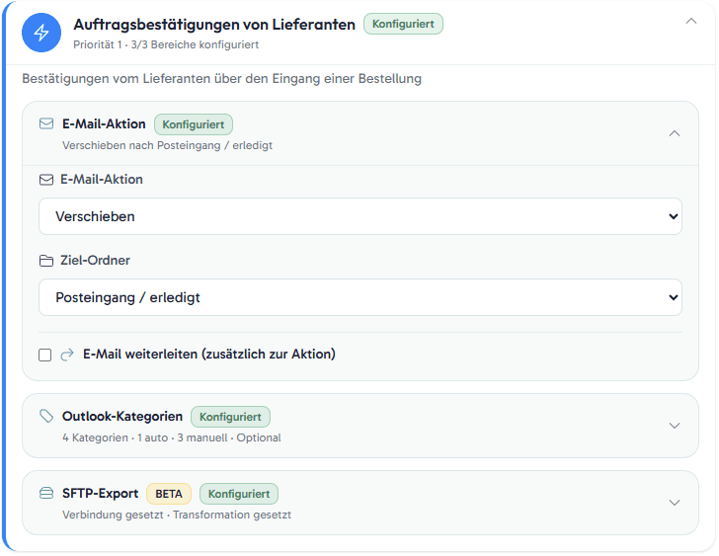Collapse the E-Mail-Aktion section chevron
The height and width of the screenshot is (556, 719).
(x=674, y=133)
